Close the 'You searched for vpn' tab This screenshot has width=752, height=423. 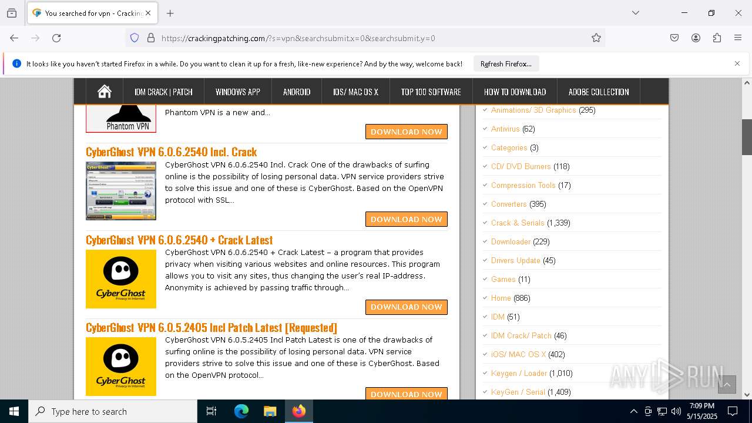coord(148,13)
